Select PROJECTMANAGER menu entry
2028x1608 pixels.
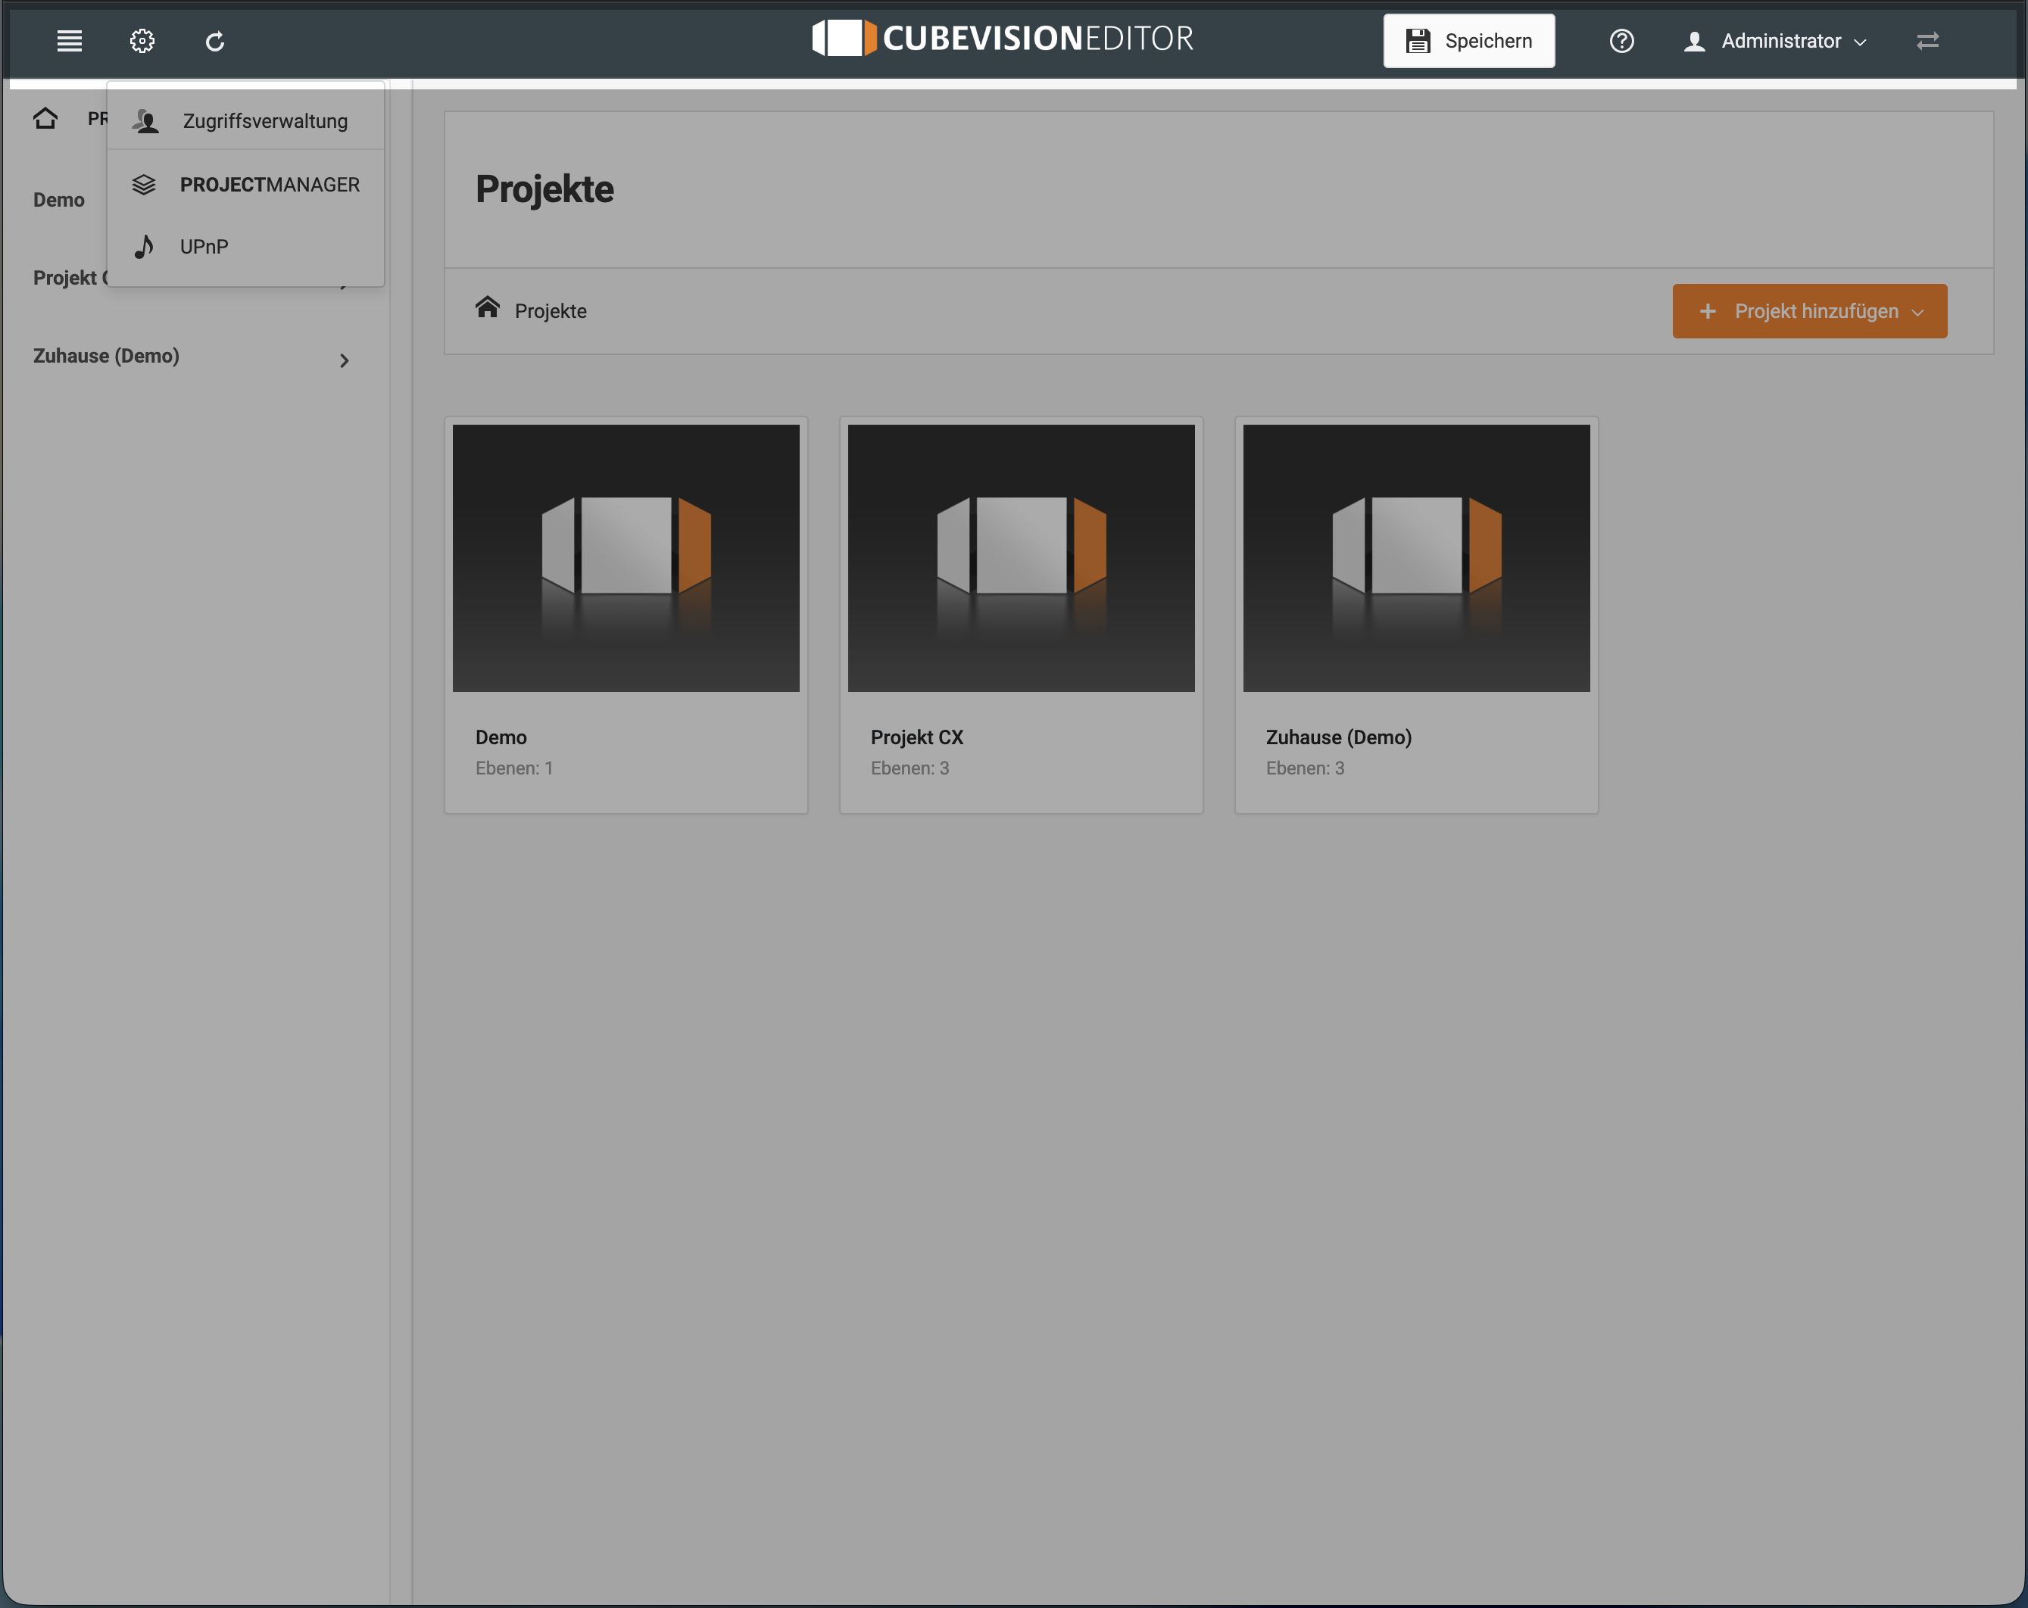point(245,184)
